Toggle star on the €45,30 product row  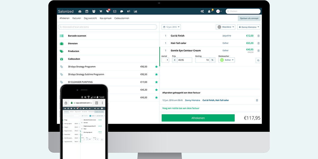(x=156, y=90)
